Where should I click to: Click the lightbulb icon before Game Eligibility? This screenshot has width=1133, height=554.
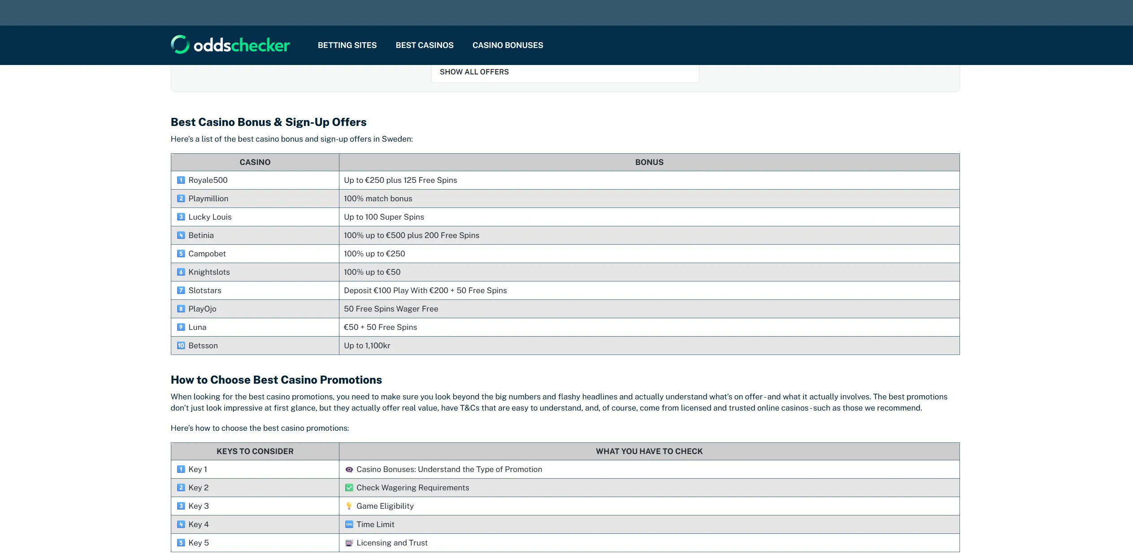(349, 506)
